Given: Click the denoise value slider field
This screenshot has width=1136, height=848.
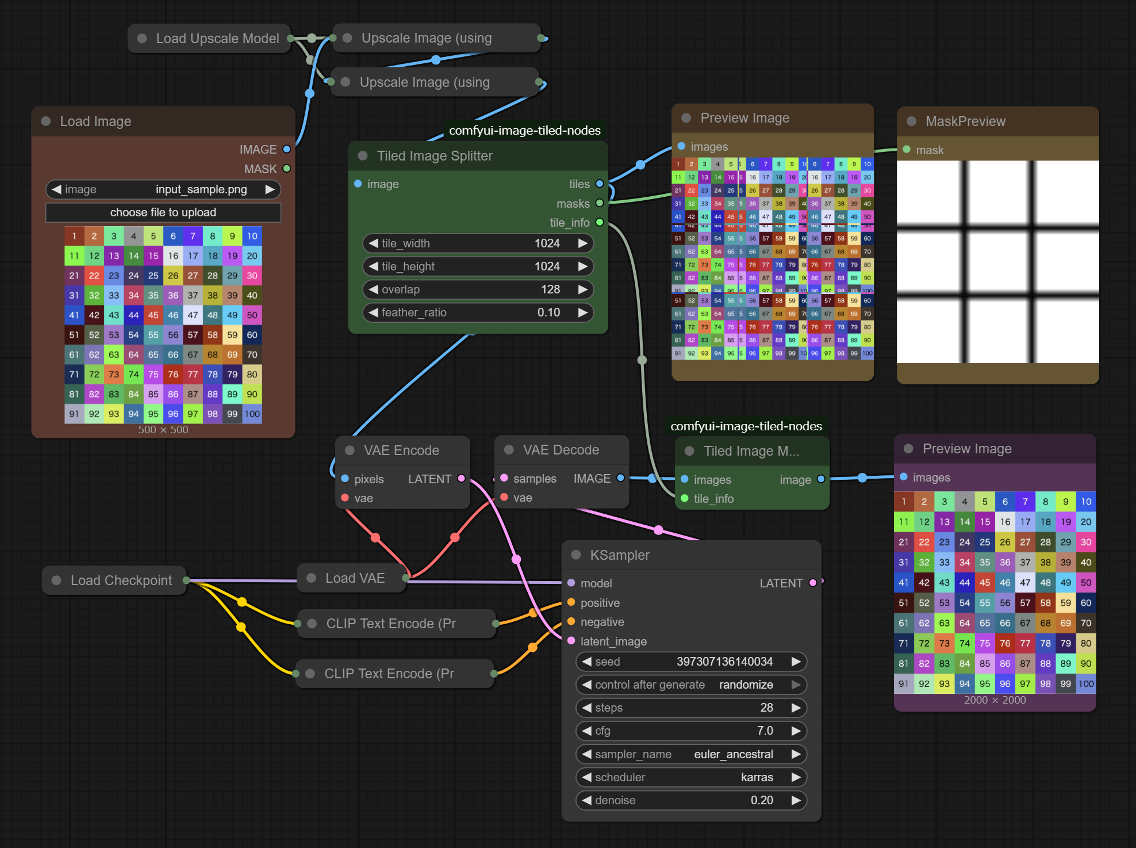Looking at the screenshot, I should point(691,800).
